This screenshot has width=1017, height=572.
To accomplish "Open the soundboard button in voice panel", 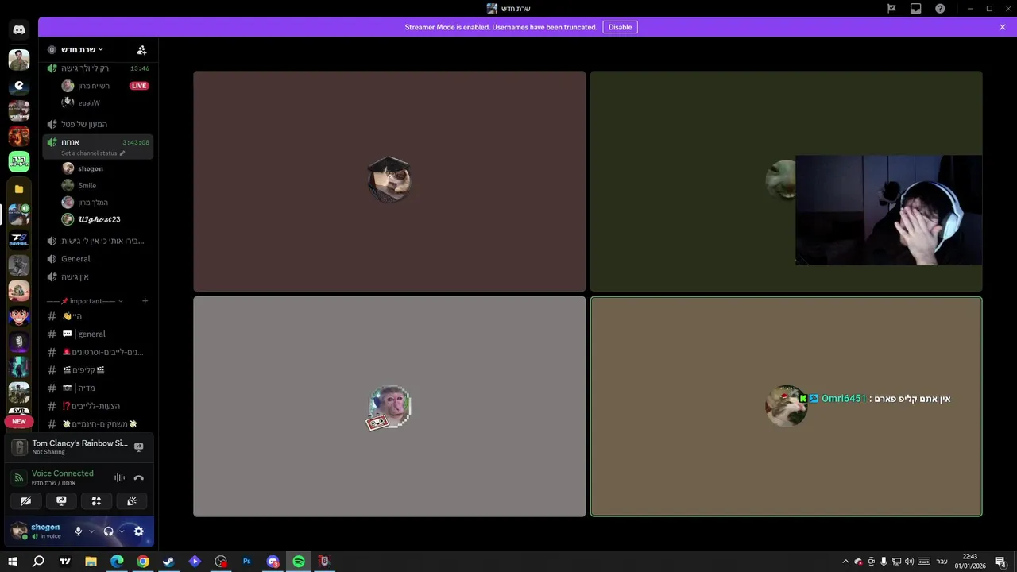I will (x=132, y=500).
